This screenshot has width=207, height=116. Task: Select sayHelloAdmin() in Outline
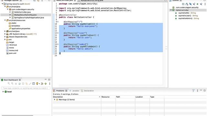click(x=189, y=18)
